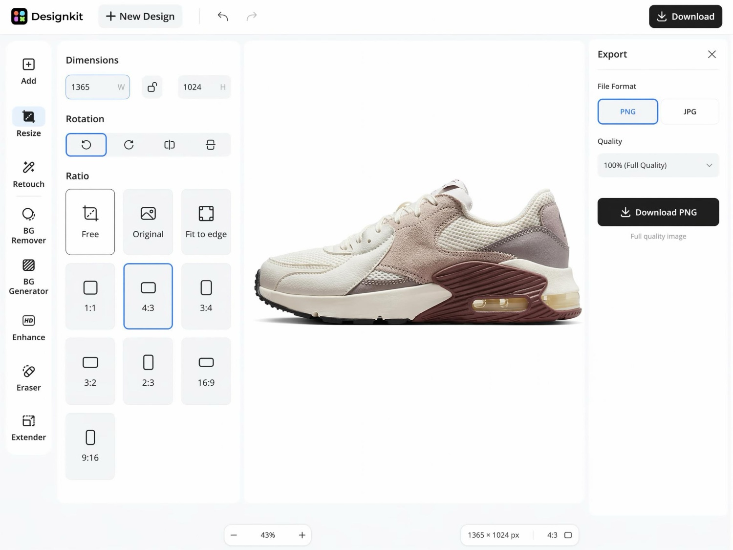This screenshot has height=550, width=733.
Task: Click the Add item in sidebar
Action: [28, 71]
